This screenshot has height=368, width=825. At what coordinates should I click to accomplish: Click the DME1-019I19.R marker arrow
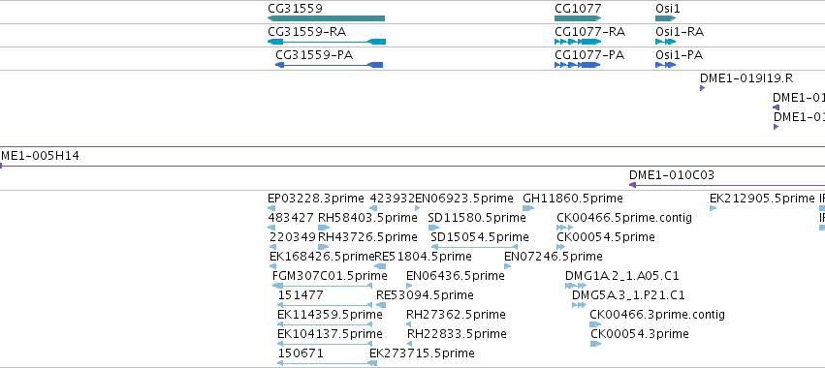pos(703,88)
